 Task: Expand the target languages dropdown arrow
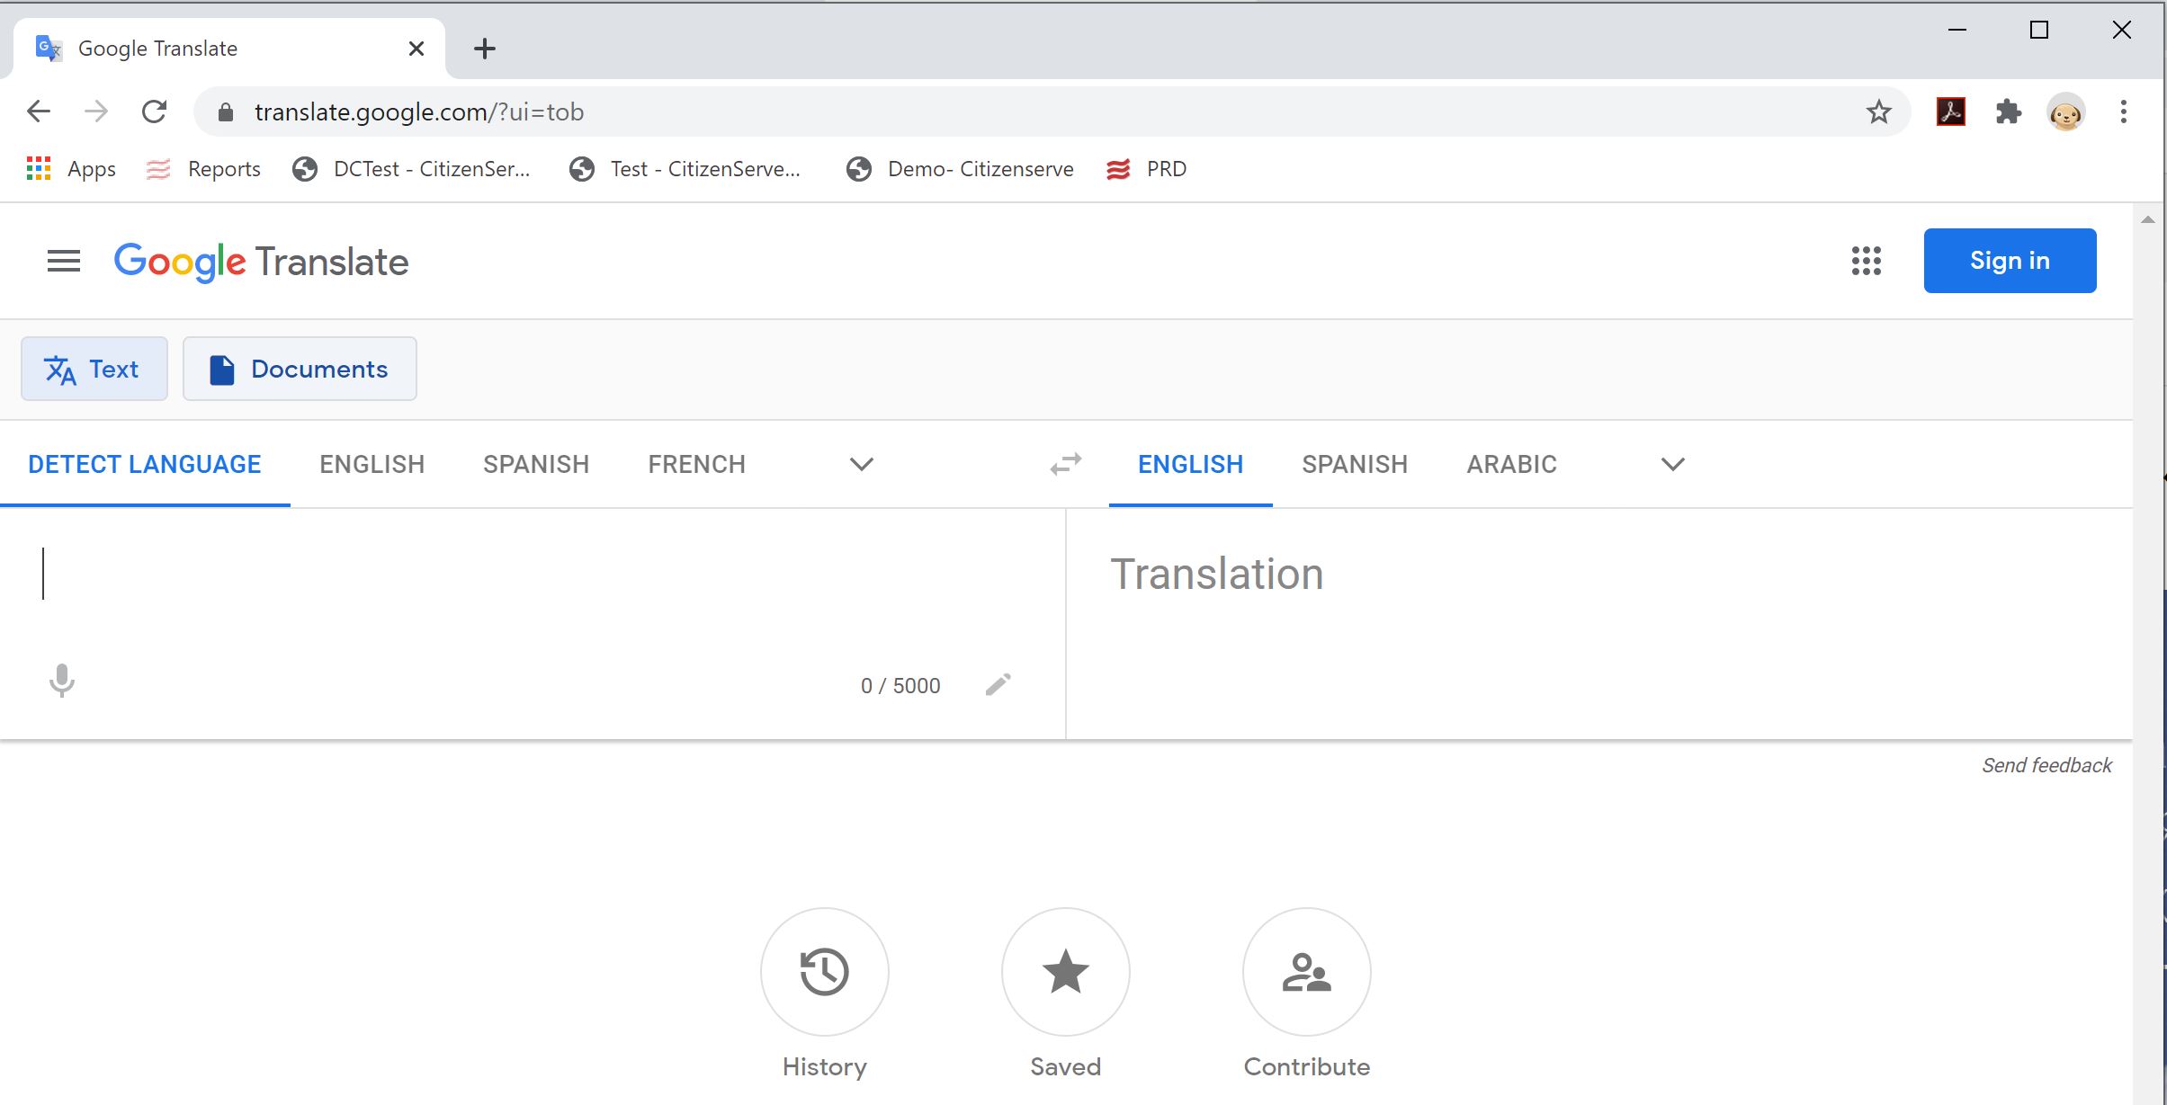coord(1672,464)
